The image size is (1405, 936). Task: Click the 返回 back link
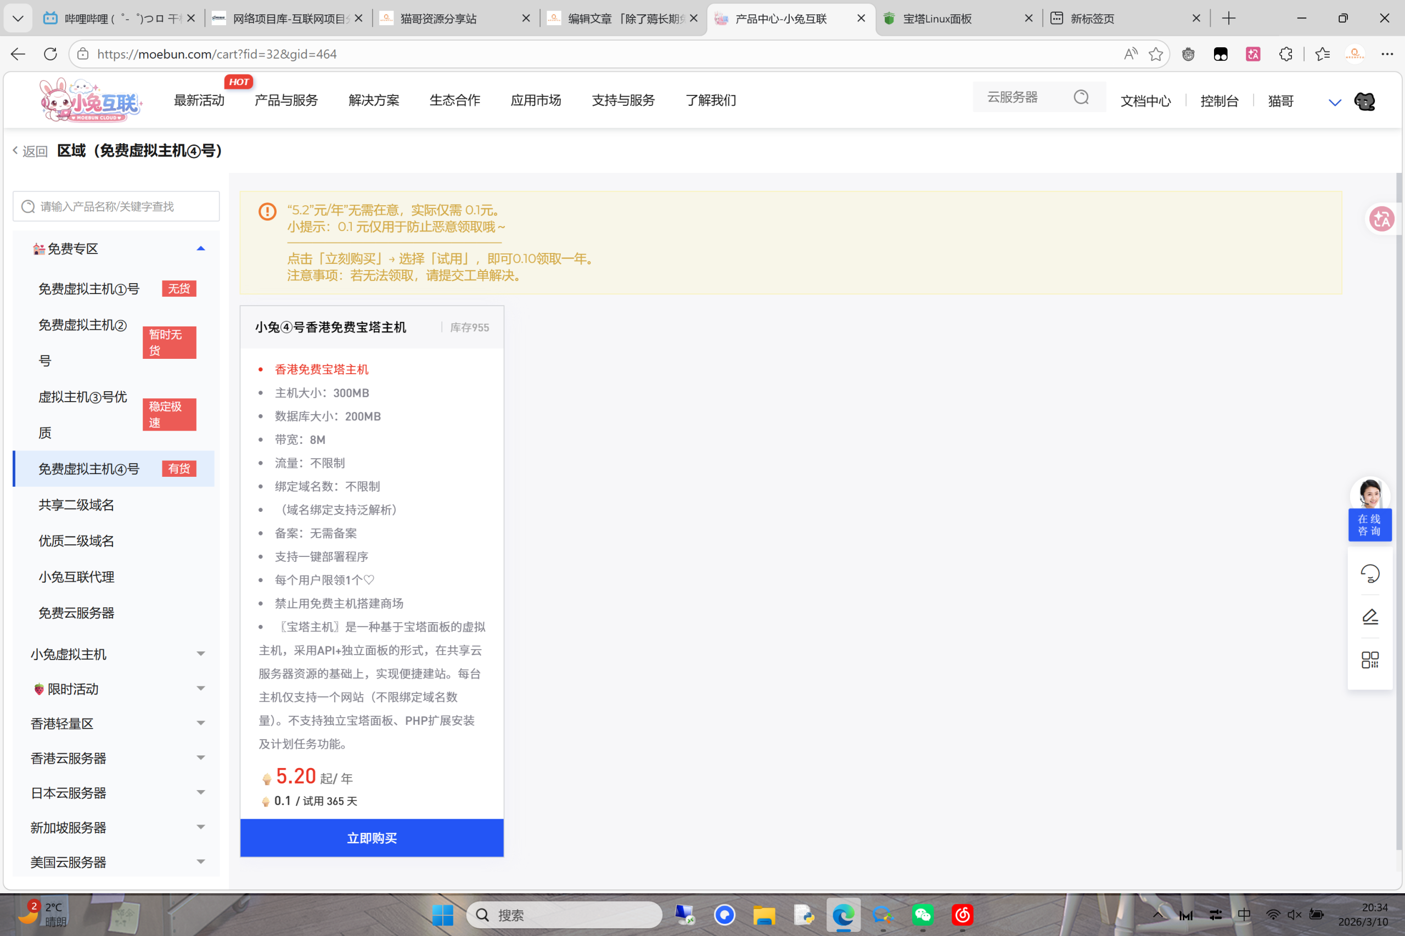coord(30,151)
